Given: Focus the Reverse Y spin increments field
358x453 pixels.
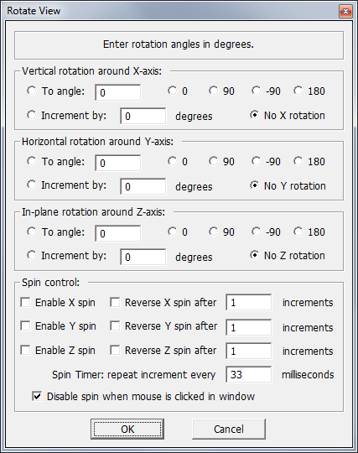Looking at the screenshot, I should coord(248,327).
